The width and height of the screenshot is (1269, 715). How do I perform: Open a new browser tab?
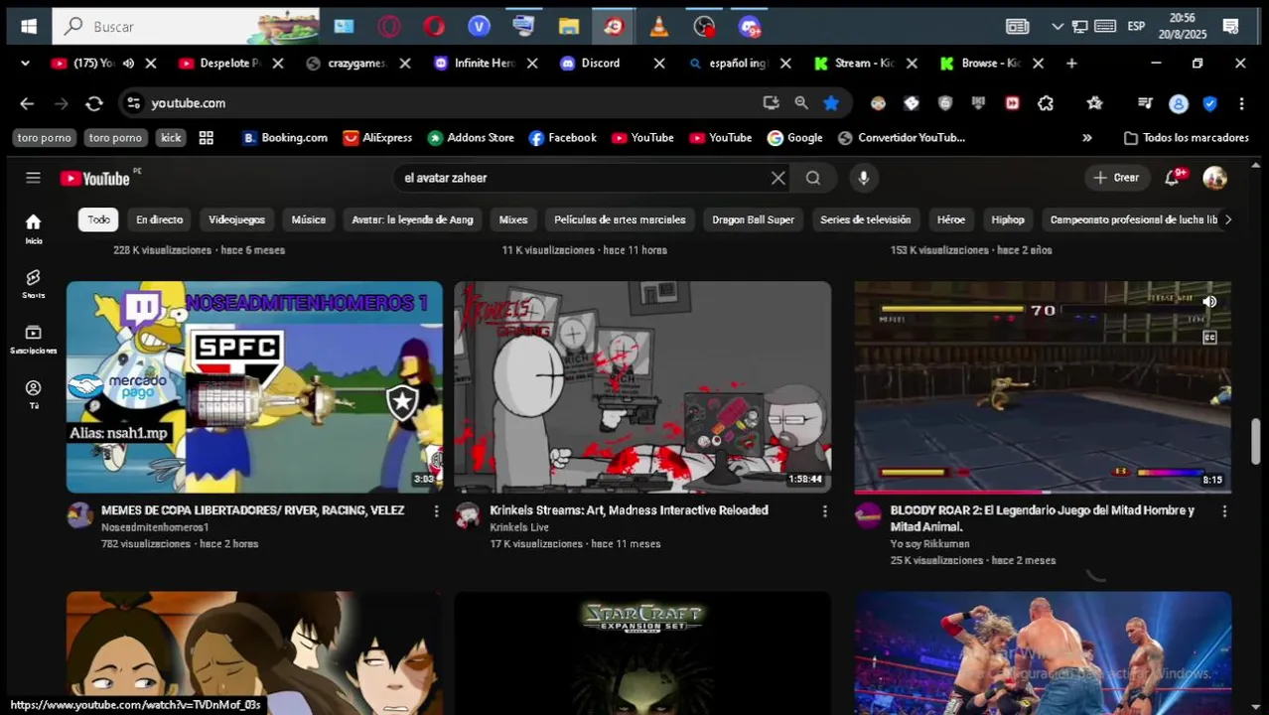tap(1071, 64)
